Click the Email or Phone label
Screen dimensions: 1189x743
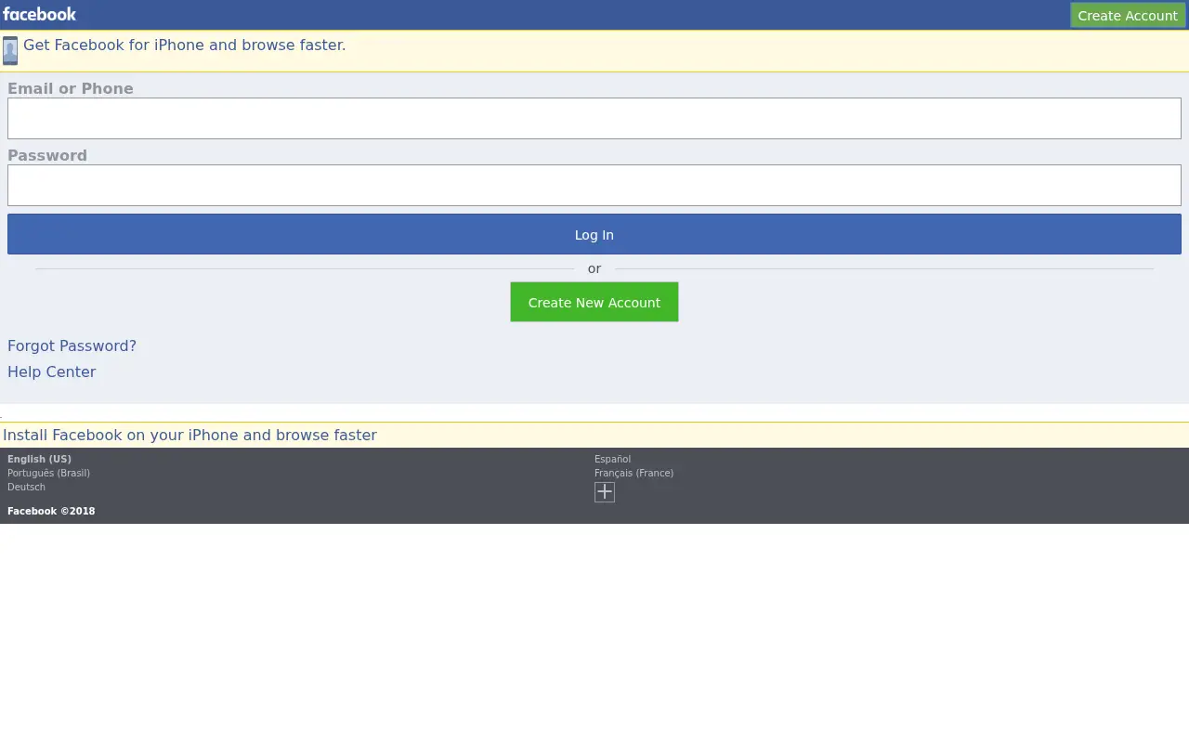(x=71, y=88)
